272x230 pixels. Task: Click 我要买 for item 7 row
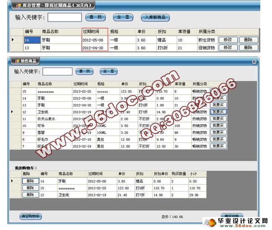tap(218, 146)
